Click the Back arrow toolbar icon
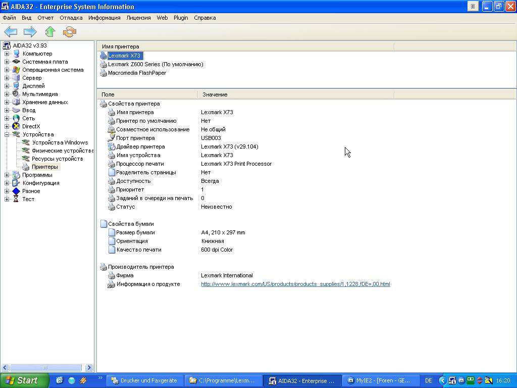 point(11,32)
